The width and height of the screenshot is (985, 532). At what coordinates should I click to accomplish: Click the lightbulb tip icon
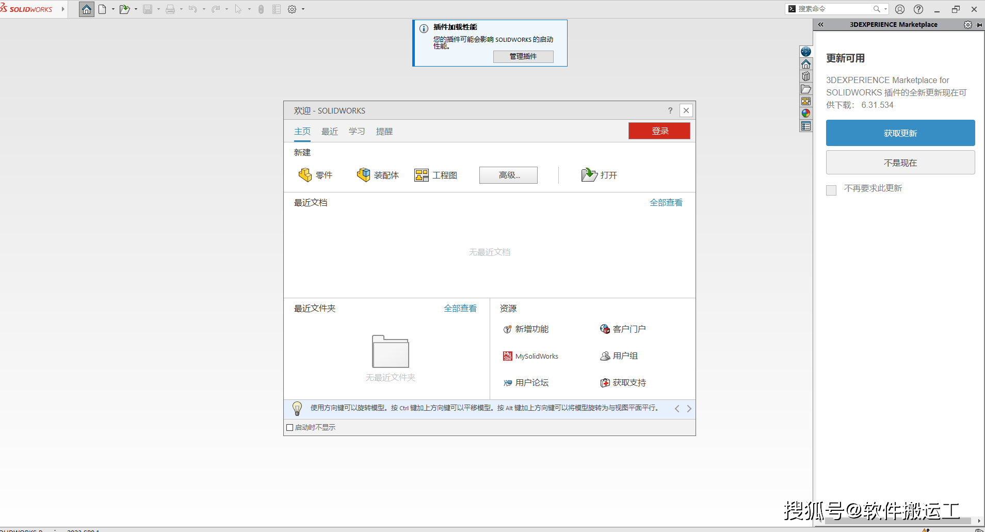(297, 409)
